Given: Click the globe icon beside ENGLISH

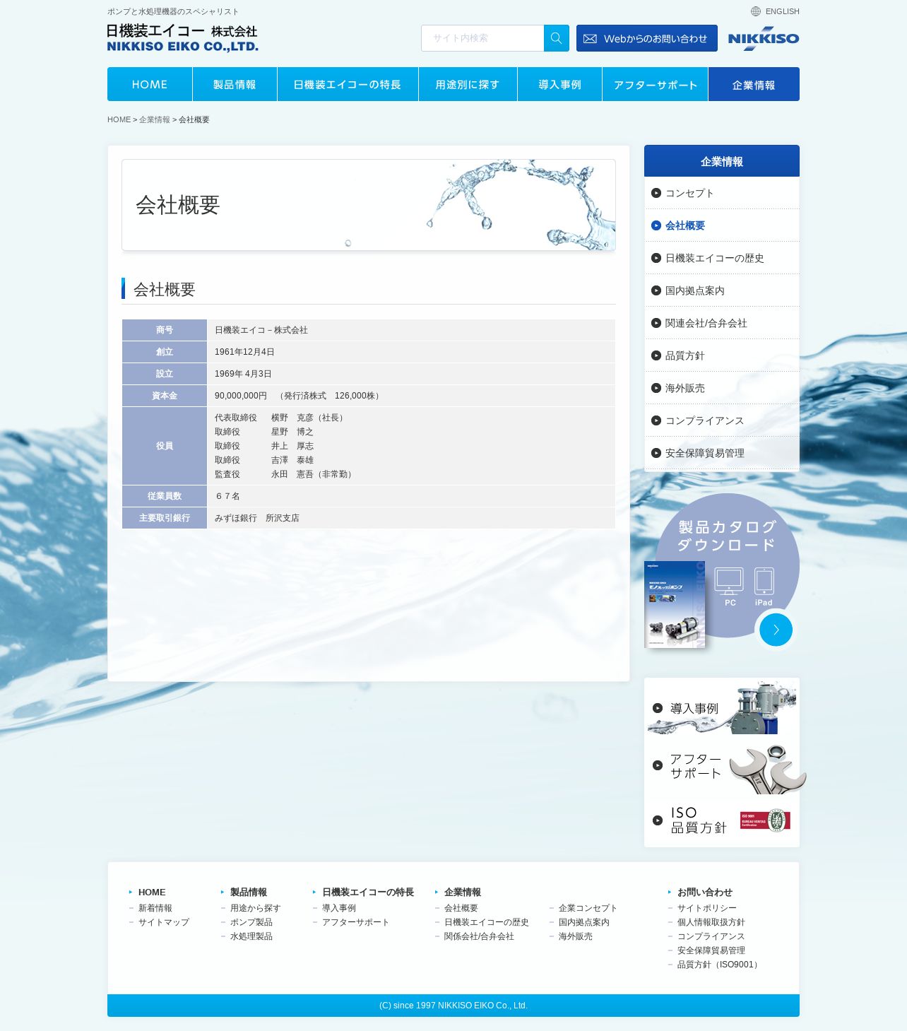Looking at the screenshot, I should point(756,11).
